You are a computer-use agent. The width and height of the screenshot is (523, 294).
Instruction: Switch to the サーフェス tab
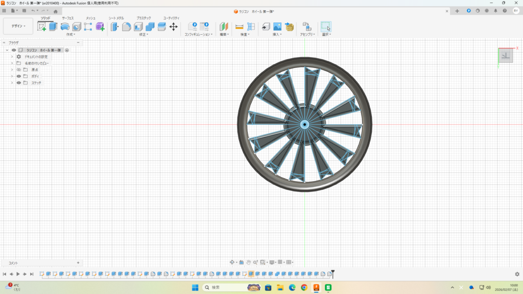(67, 18)
